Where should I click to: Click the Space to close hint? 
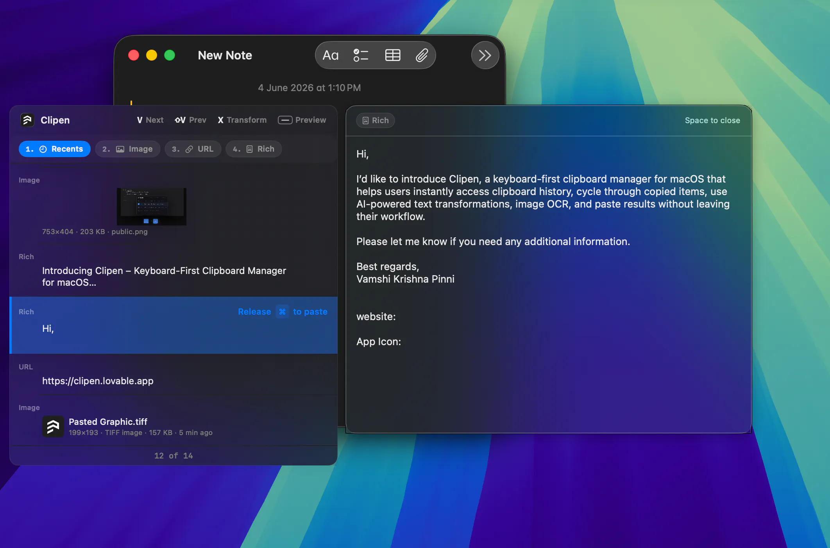tap(712, 120)
